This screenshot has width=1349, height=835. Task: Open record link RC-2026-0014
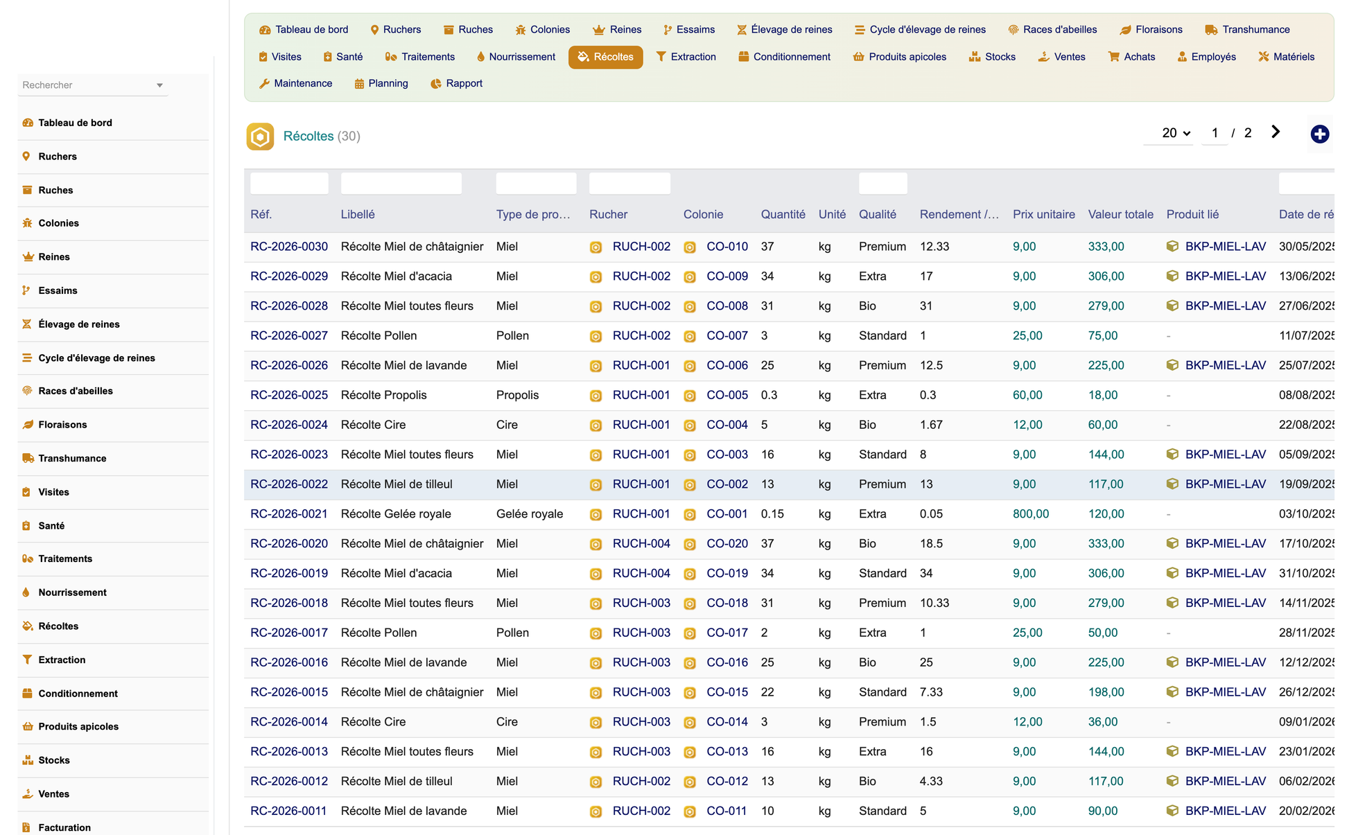coord(289,722)
